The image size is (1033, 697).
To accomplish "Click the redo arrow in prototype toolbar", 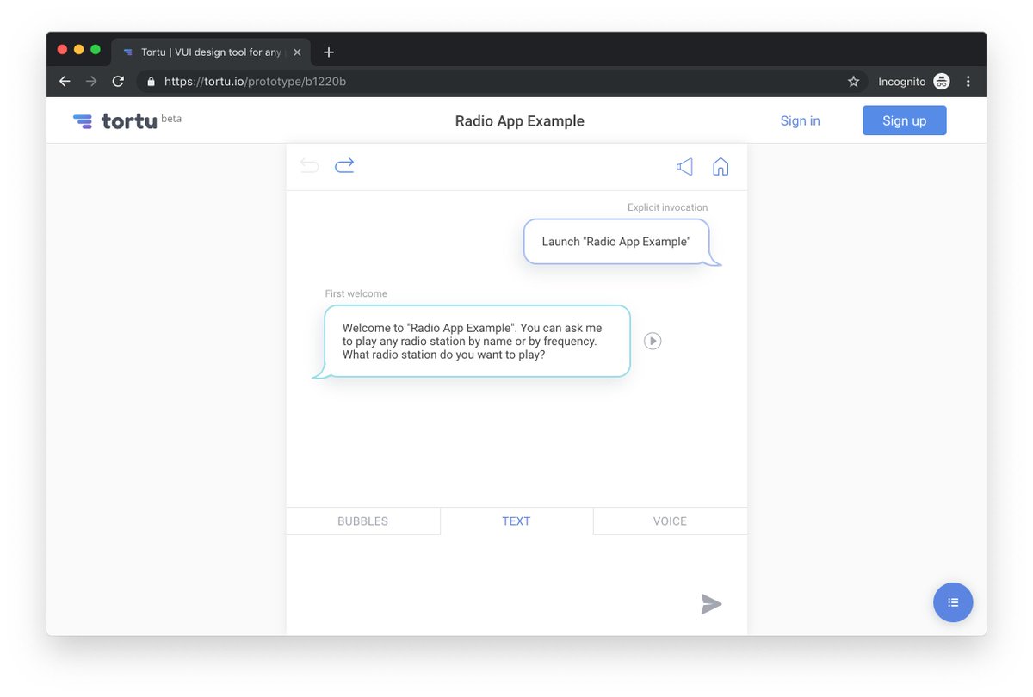I will (x=344, y=165).
